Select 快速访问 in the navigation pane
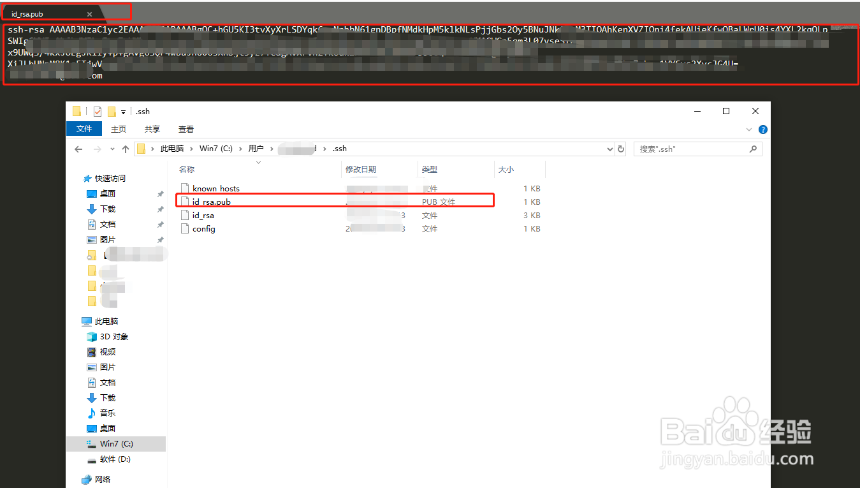Viewport: 860px width, 488px height. point(110,178)
